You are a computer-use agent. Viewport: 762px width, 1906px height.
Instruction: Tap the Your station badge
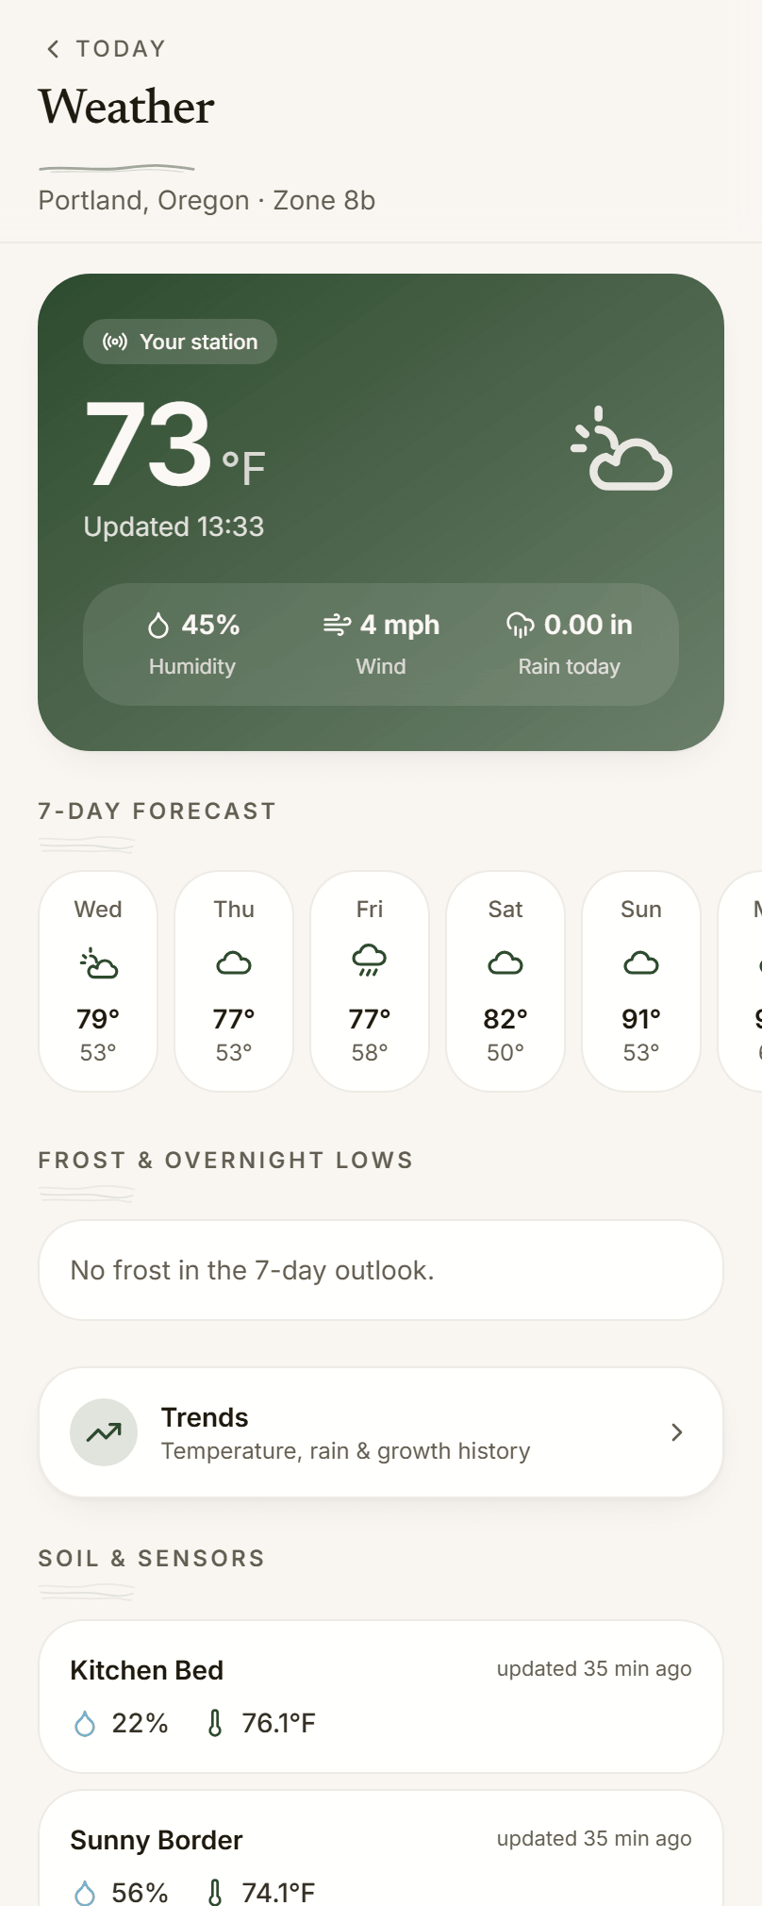click(x=180, y=342)
